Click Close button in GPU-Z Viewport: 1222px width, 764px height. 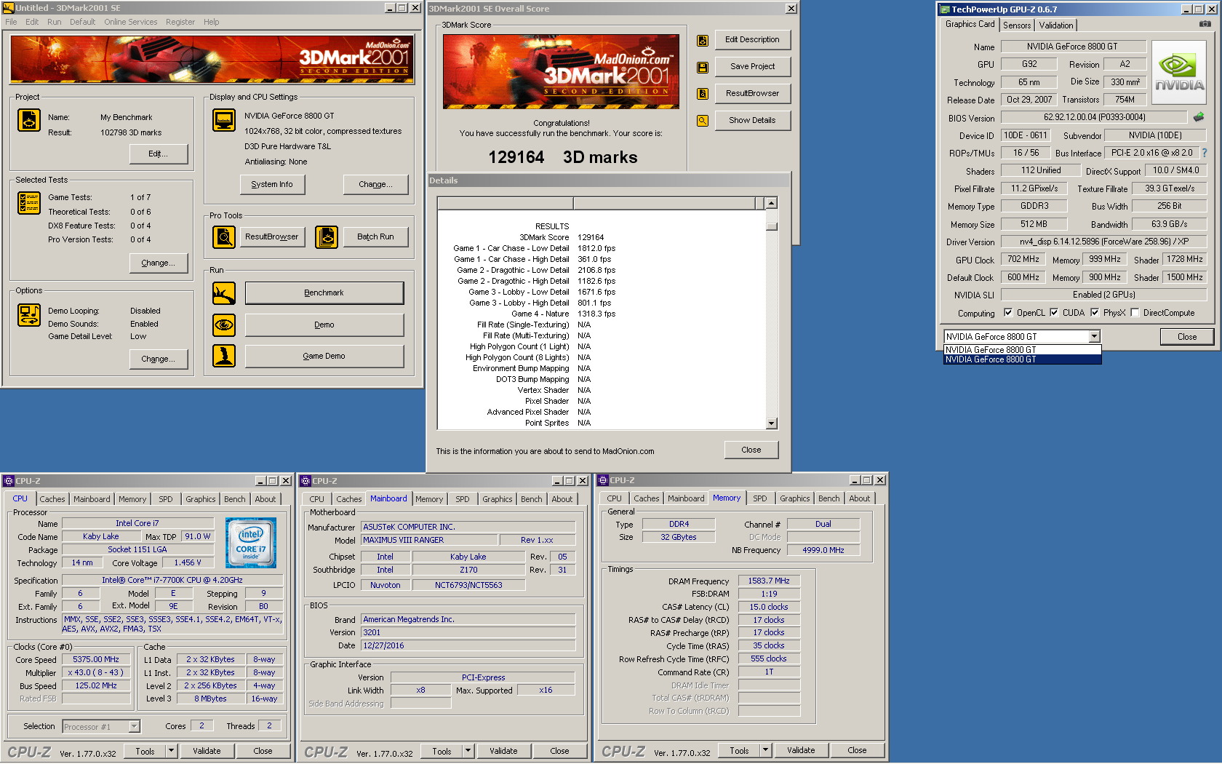(x=1187, y=337)
